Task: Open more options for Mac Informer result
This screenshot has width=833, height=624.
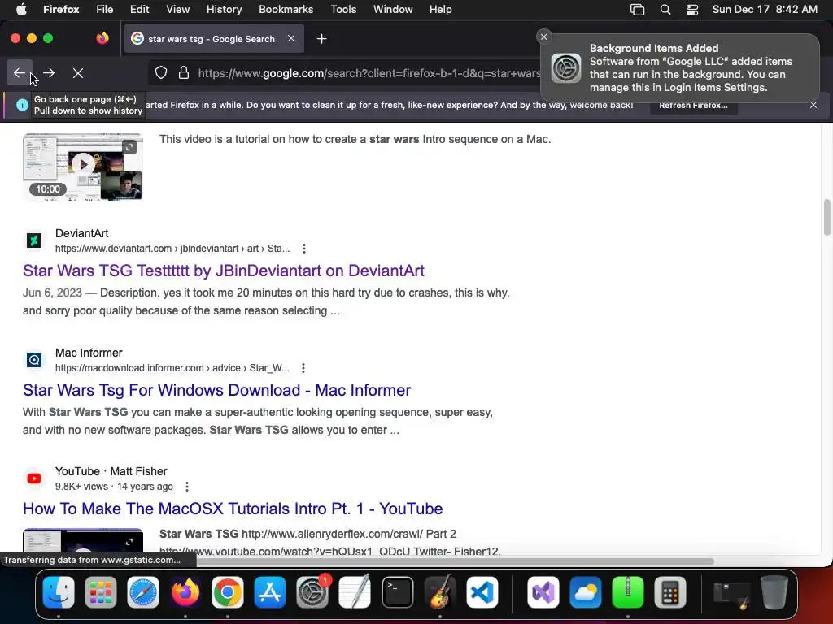Action: point(303,368)
